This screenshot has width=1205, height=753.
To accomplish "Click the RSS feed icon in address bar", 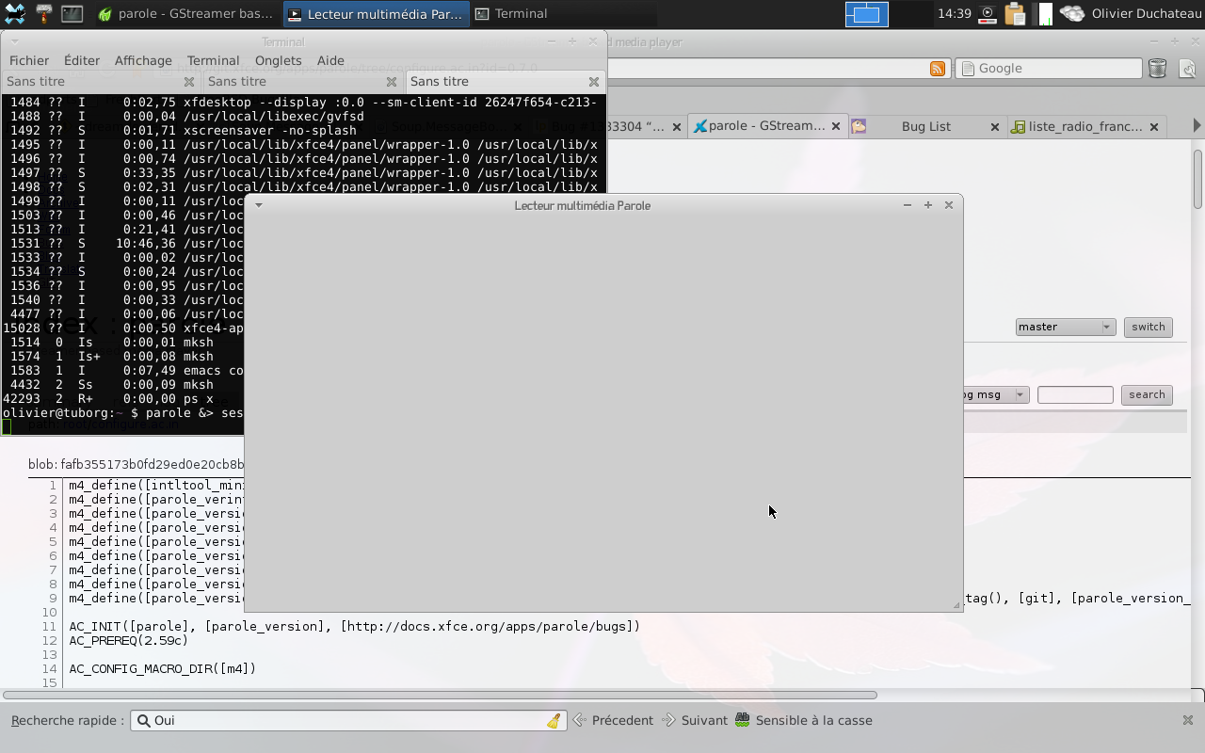I will point(937,69).
